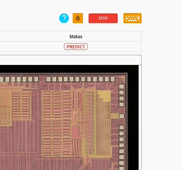Click the solid yellow block atop the memory array

(104, 96)
